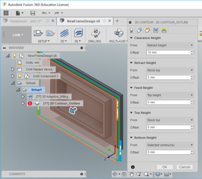Switch to the NewDesin...art2 v7 document tab
Image resolution: width=202 pixels, height=179 pixels.
(26, 21)
